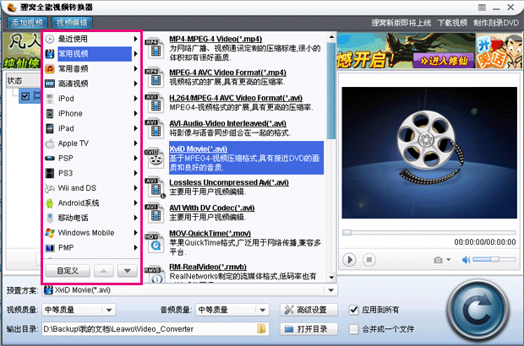Adjust the volume slider

click(494, 259)
